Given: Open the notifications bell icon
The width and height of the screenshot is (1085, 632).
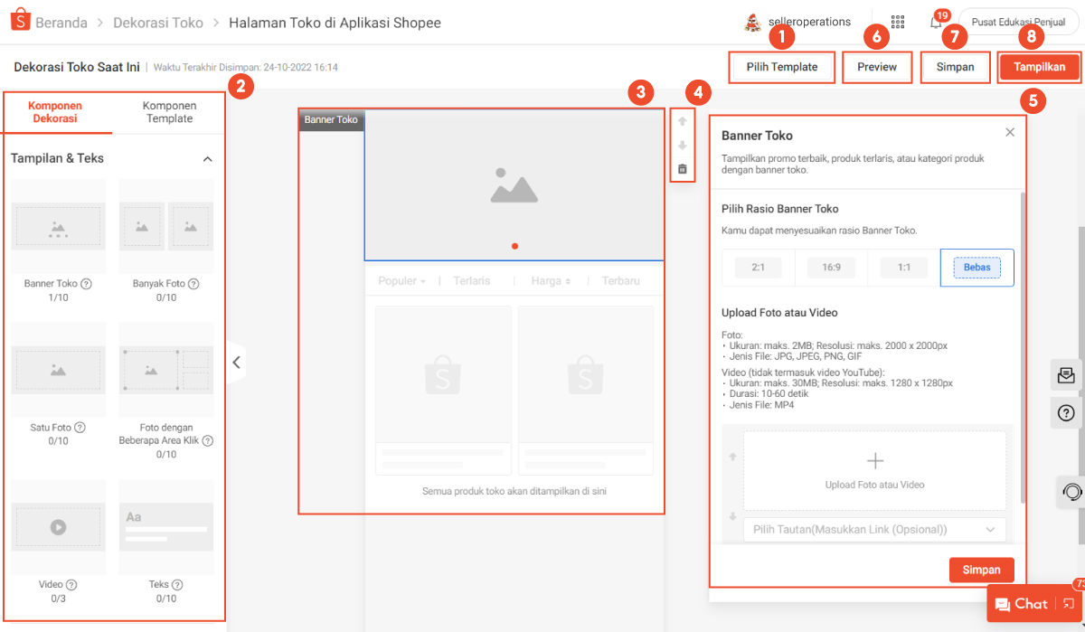Looking at the screenshot, I should 936,23.
